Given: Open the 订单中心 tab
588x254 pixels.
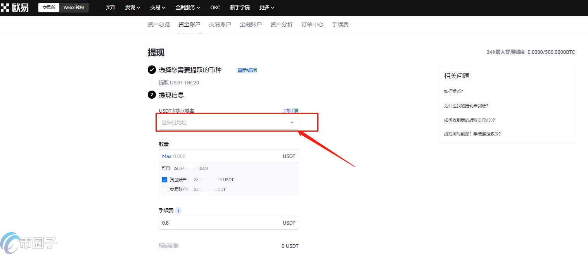Looking at the screenshot, I should coord(312,24).
